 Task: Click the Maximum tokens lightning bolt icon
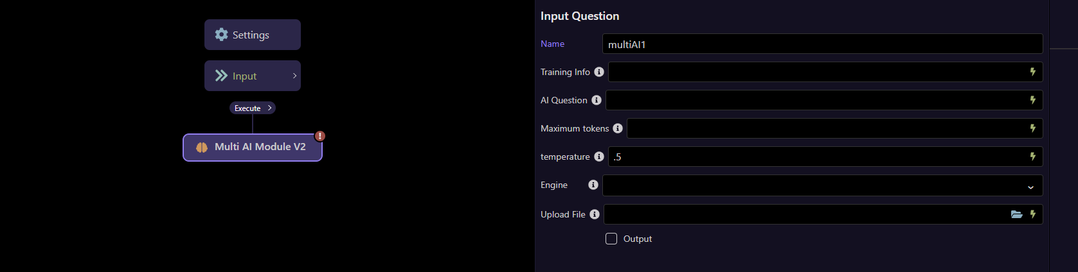[x=1032, y=128]
